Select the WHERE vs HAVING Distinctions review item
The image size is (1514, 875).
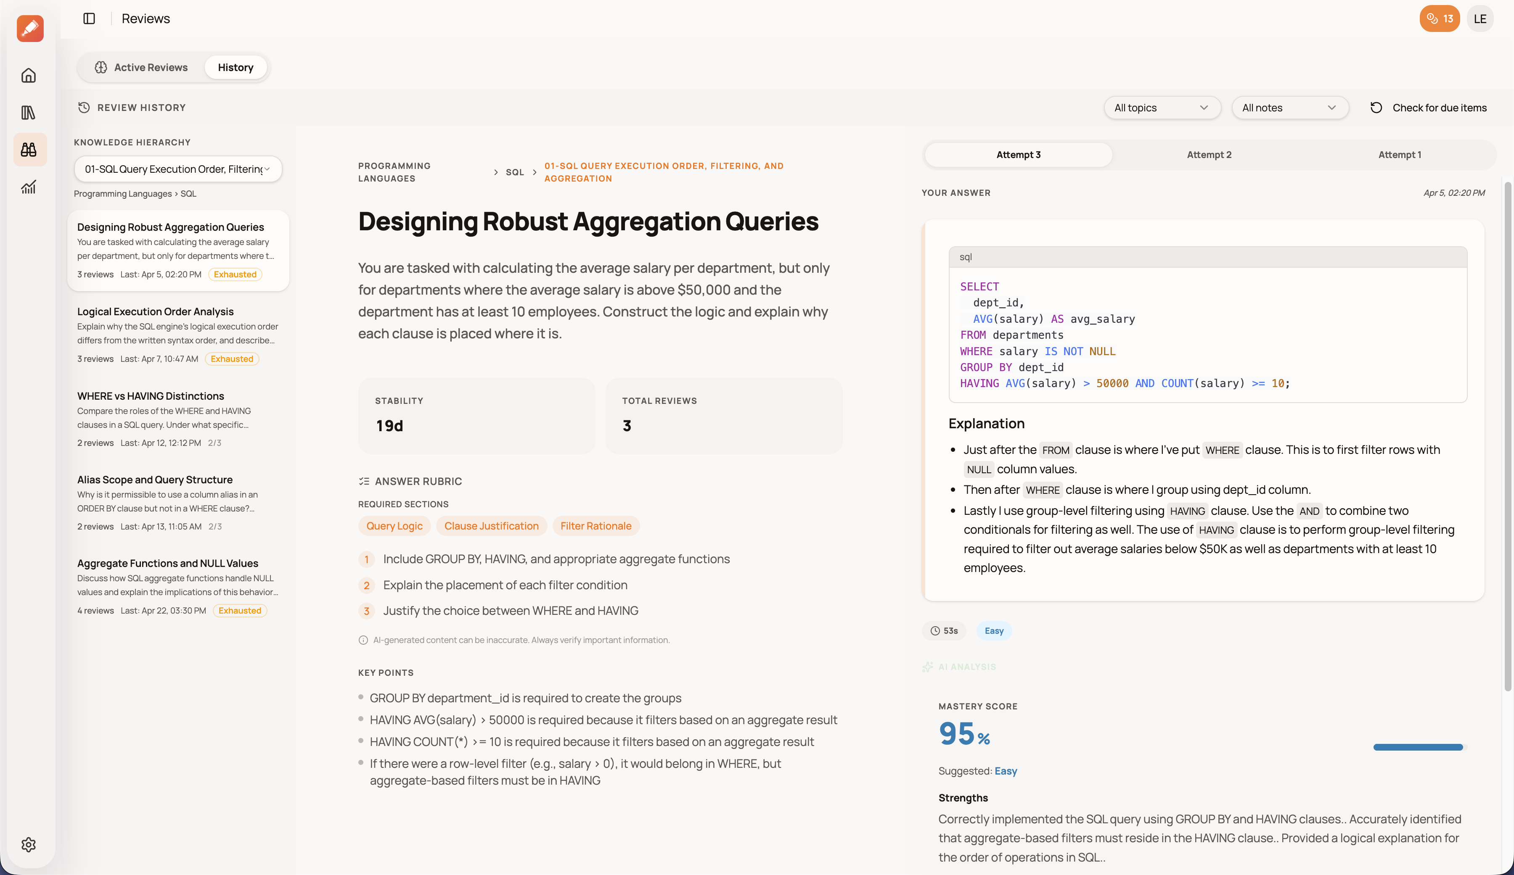tap(150, 396)
